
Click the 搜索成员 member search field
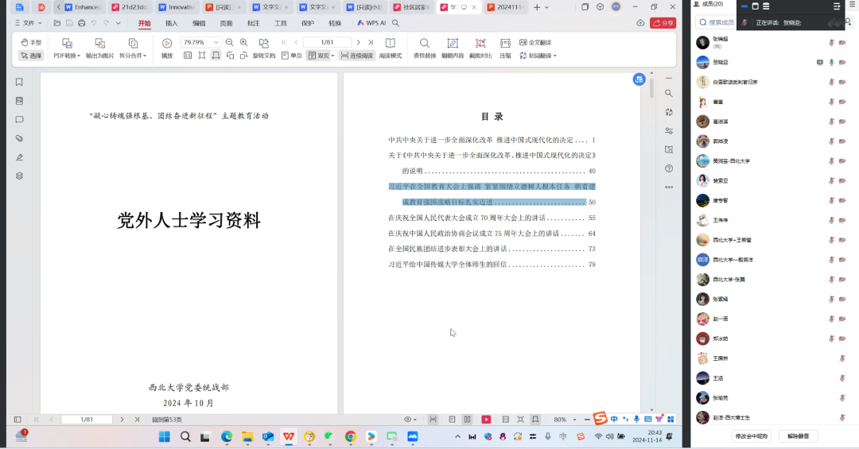721,23
